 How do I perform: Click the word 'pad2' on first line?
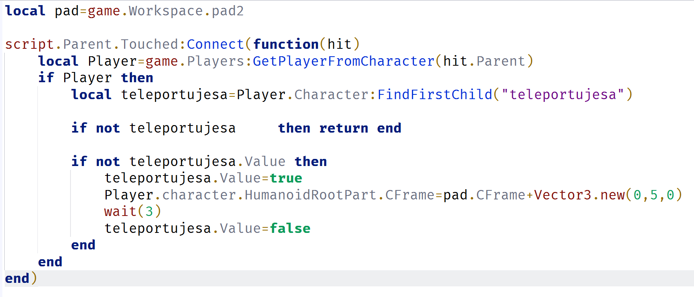[x=228, y=11]
